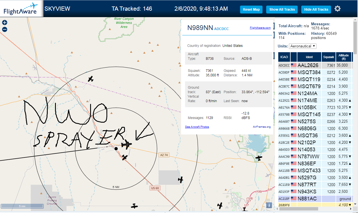This screenshot has height=213, width=358.
Task: Open the FlightAware.com link in aircraft panel
Action: [x=260, y=28]
